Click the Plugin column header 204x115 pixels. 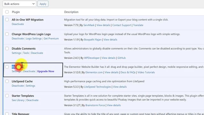click(x=16, y=12)
